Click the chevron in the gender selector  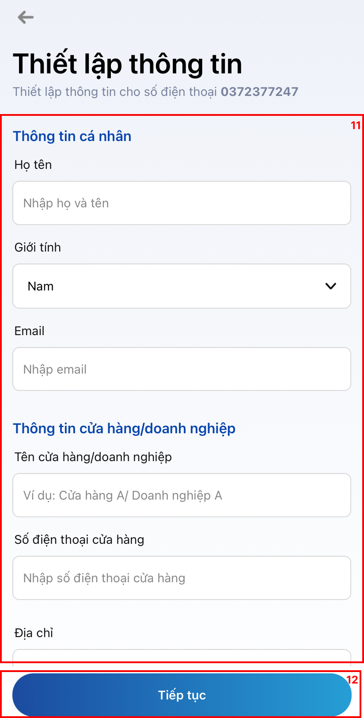click(x=330, y=286)
